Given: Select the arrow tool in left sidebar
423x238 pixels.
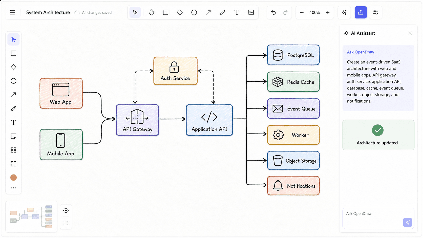Looking at the screenshot, I should (x=14, y=95).
